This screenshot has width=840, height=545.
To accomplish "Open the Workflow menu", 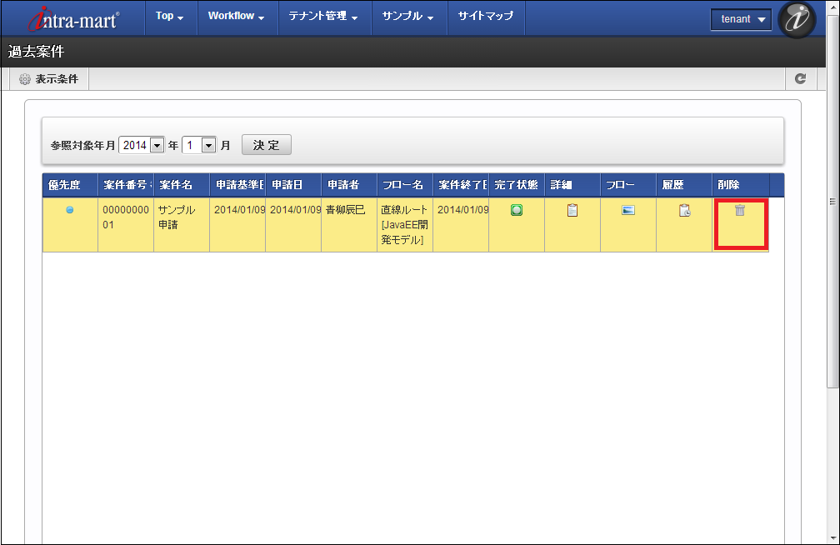I will (x=236, y=17).
